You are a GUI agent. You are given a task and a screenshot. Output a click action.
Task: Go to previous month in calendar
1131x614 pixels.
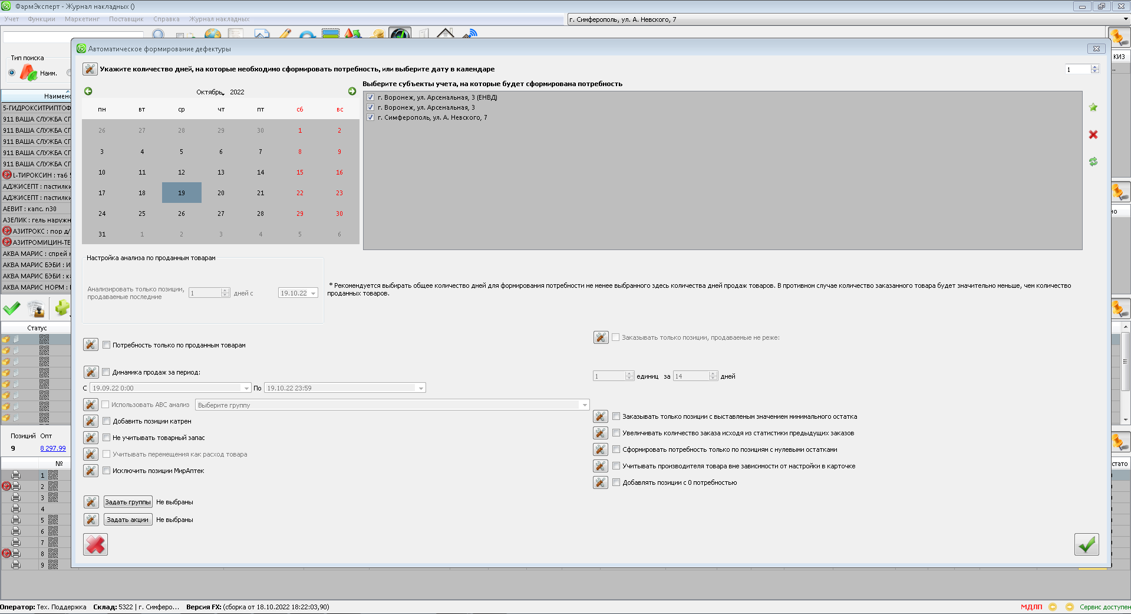pyautogui.click(x=88, y=91)
